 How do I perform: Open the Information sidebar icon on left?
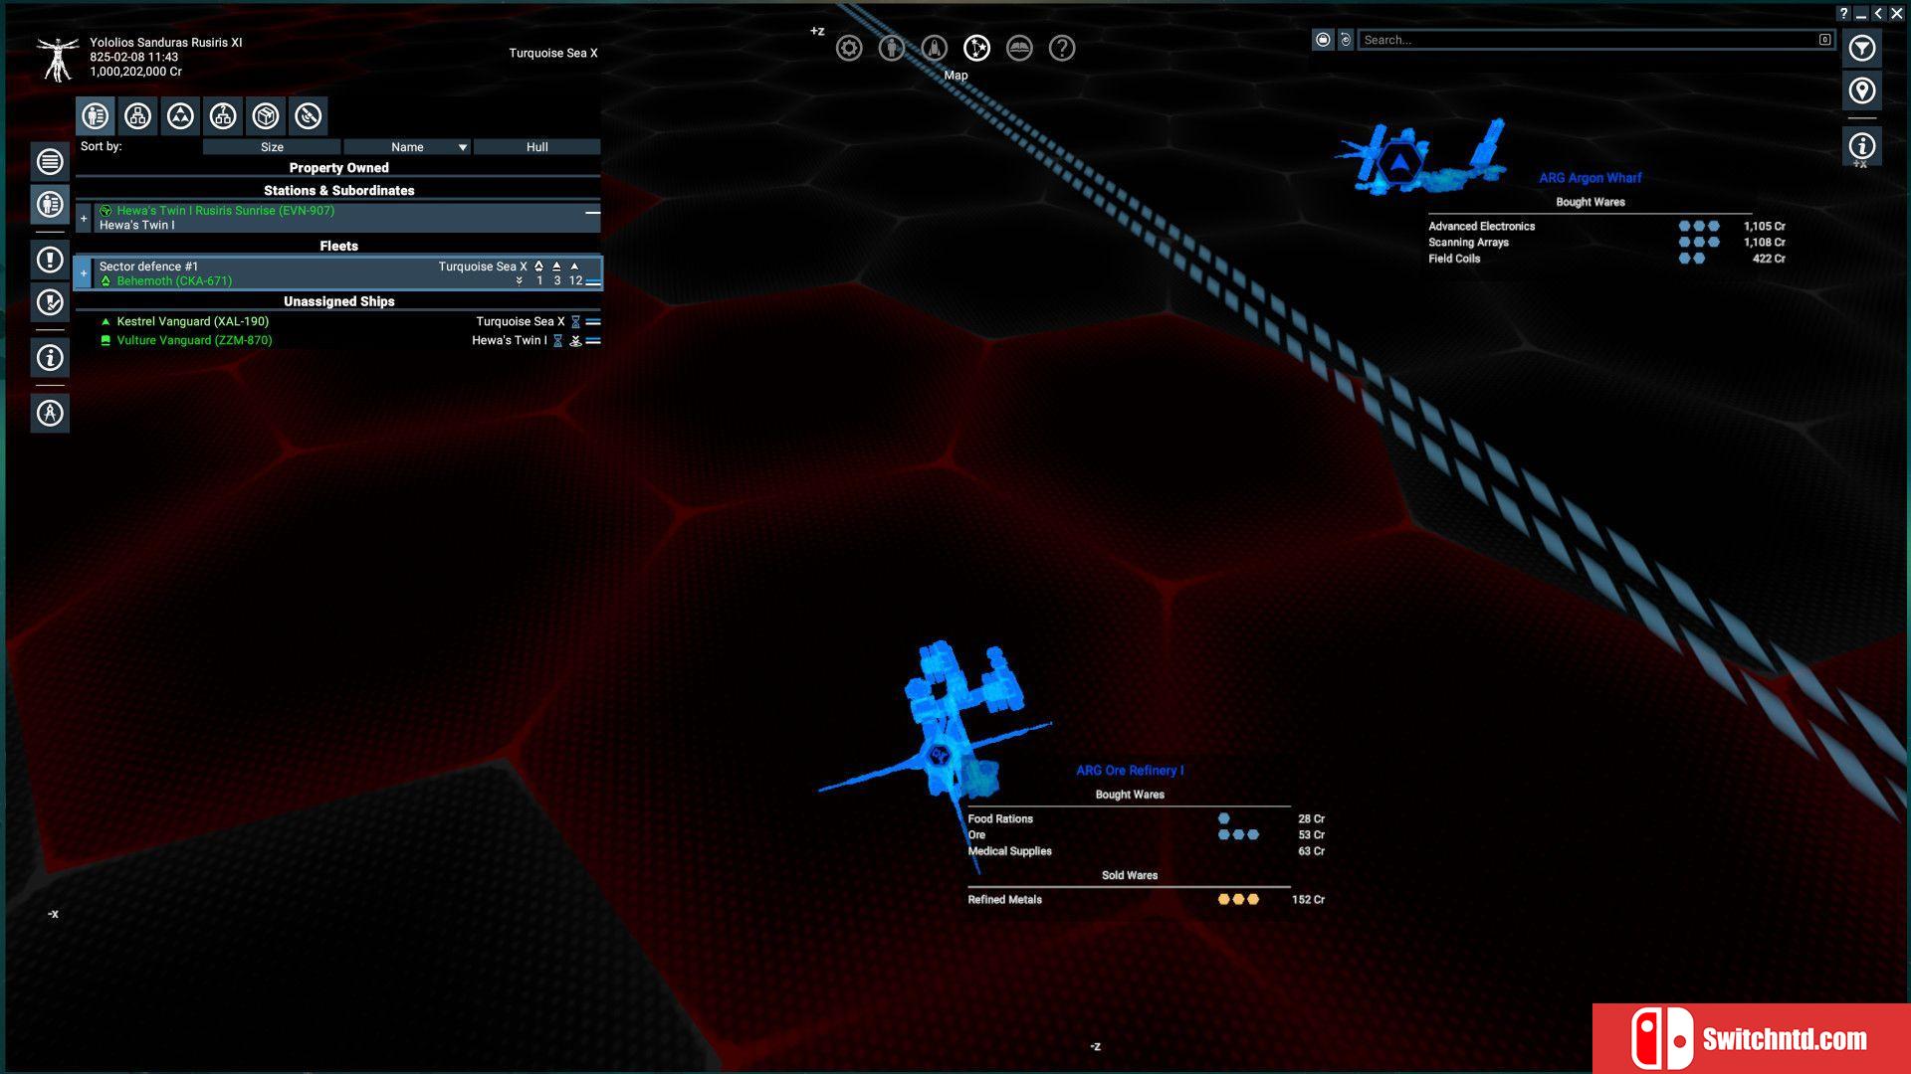click(50, 358)
